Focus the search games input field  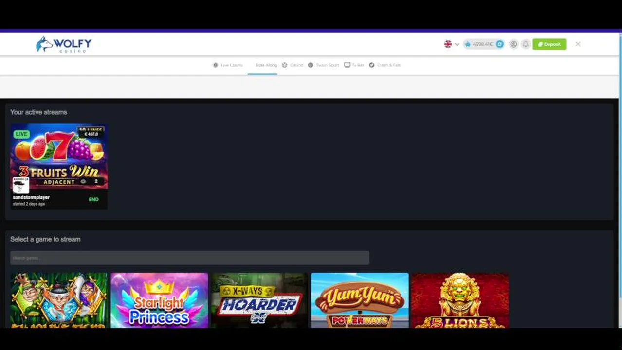point(190,258)
